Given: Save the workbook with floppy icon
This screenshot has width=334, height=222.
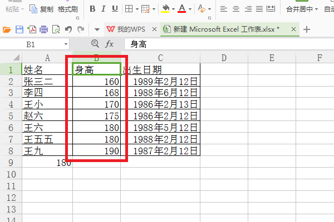Looking at the screenshot, I should coord(19,29).
